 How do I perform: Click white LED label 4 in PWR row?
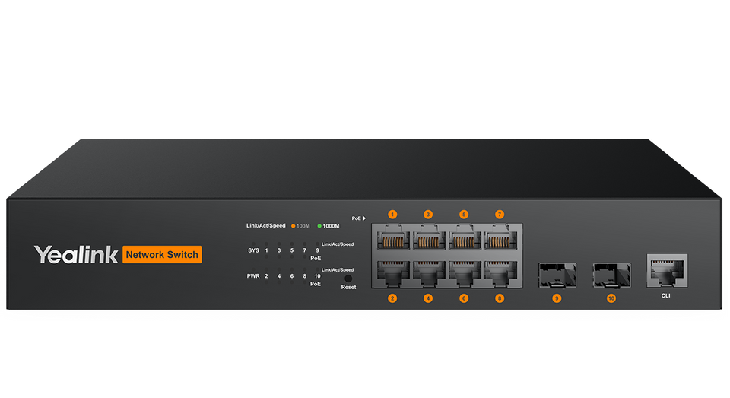coord(279,276)
